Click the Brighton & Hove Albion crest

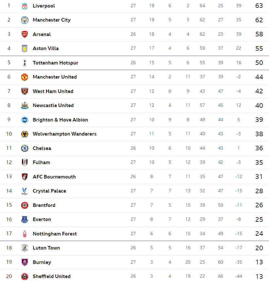coord(25,120)
